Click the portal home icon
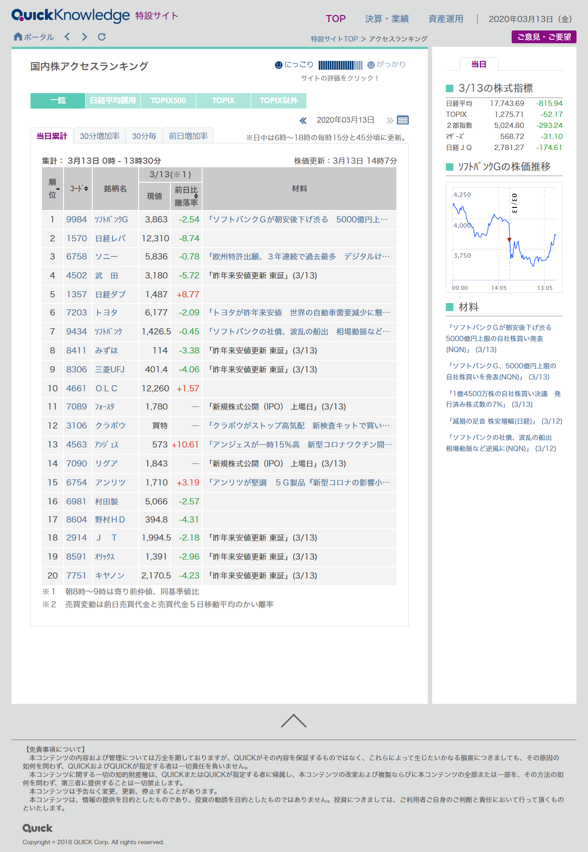588x852 pixels. (x=18, y=37)
